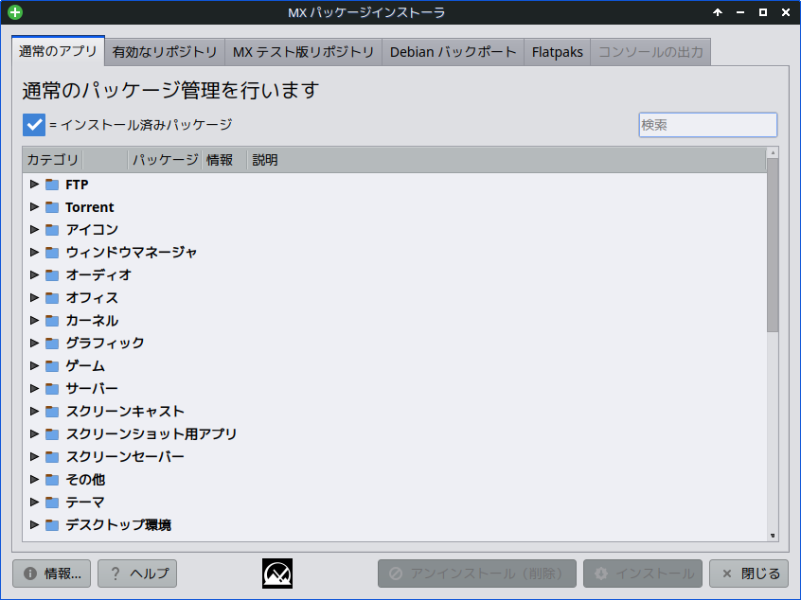The image size is (801, 600).
Task: Click the スクリーンキャスト folder icon
Action: [x=52, y=412]
